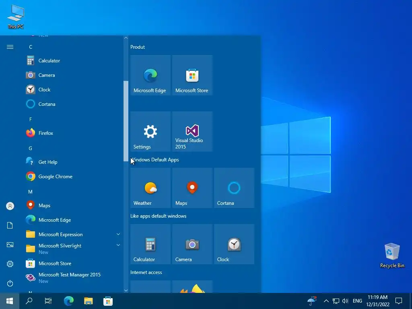The image size is (412, 309).
Task: Open Task View on the taskbar
Action: (48, 301)
